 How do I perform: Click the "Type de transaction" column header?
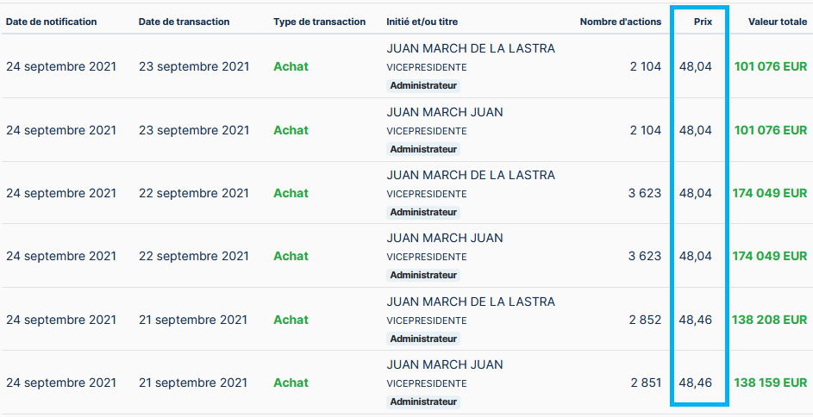pyautogui.click(x=319, y=22)
